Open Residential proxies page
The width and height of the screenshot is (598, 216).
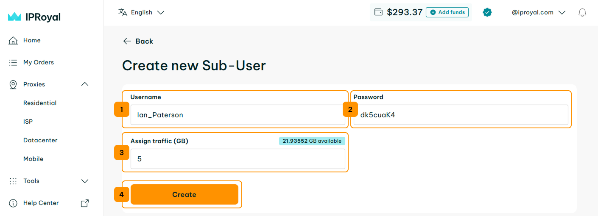point(40,103)
